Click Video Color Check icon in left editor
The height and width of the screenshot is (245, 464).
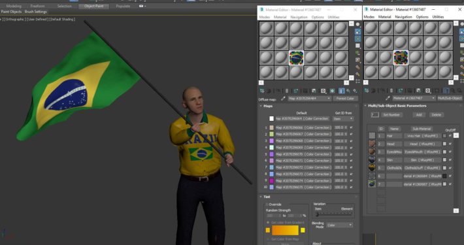point(357,53)
